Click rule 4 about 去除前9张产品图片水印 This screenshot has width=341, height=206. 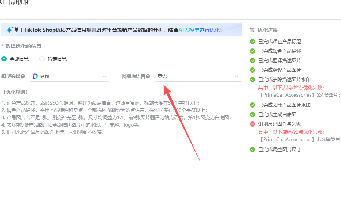pyautogui.click(x=71, y=125)
